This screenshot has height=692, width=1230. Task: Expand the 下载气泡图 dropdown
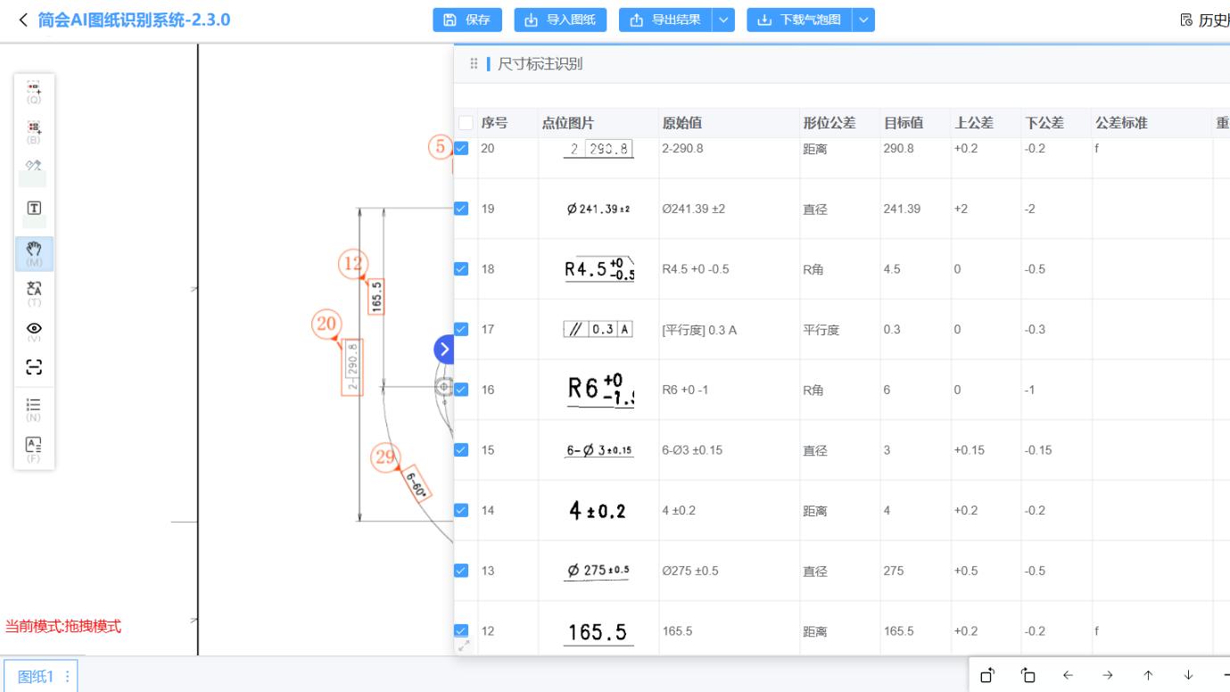862,20
